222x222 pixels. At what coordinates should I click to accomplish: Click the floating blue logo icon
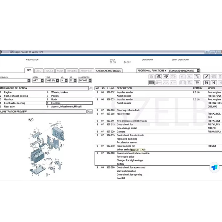(214, 168)
